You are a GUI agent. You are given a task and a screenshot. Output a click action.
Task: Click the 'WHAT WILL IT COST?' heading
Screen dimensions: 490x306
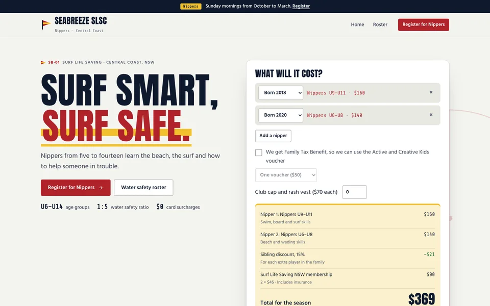[288, 73]
